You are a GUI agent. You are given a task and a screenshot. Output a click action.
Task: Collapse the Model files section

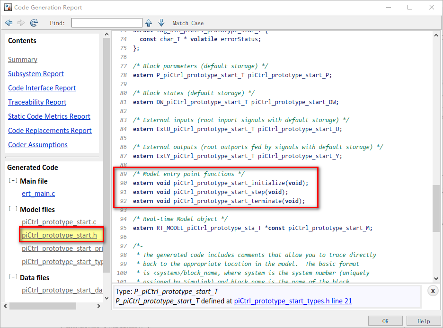(x=13, y=209)
